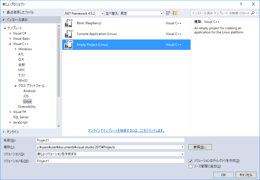The image size is (260, 180).
Task: Select SQL Server in the template tree
Action: pyautogui.click(x=21, y=117)
